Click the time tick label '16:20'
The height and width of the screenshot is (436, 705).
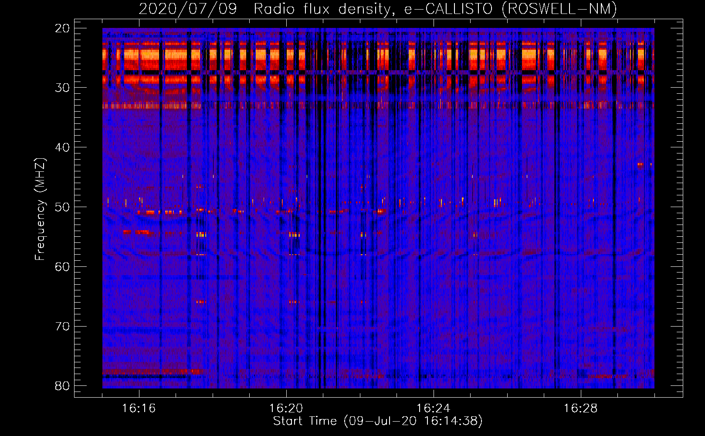(x=286, y=409)
